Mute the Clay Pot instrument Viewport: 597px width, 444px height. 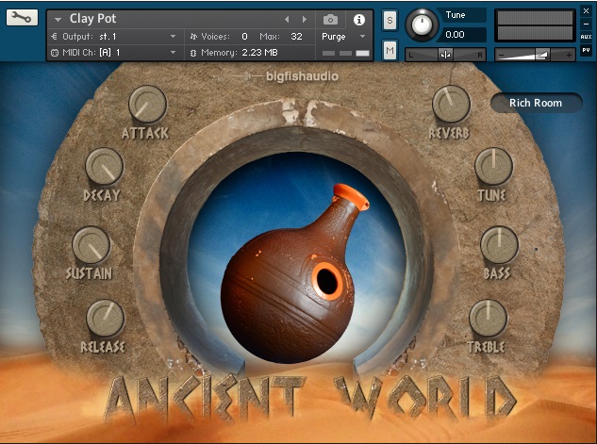point(390,50)
